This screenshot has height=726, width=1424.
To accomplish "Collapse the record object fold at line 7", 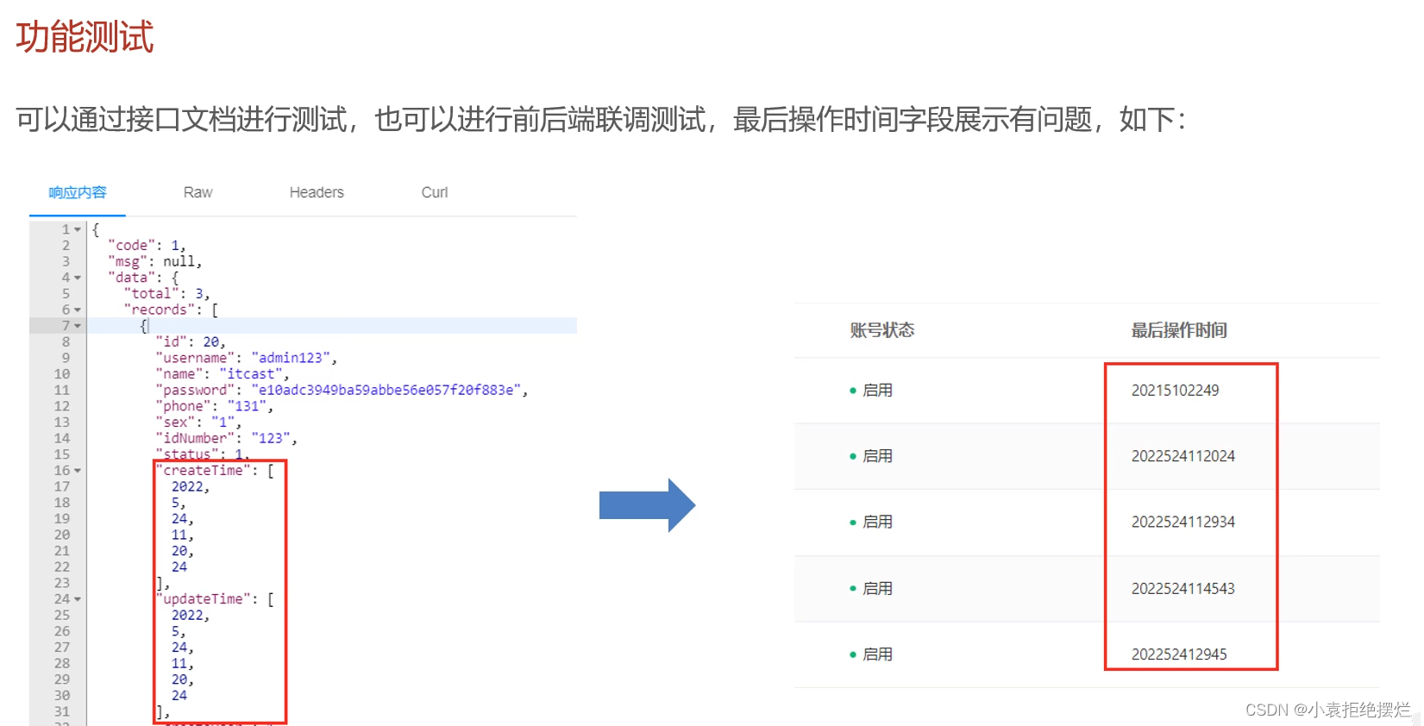I will point(78,326).
